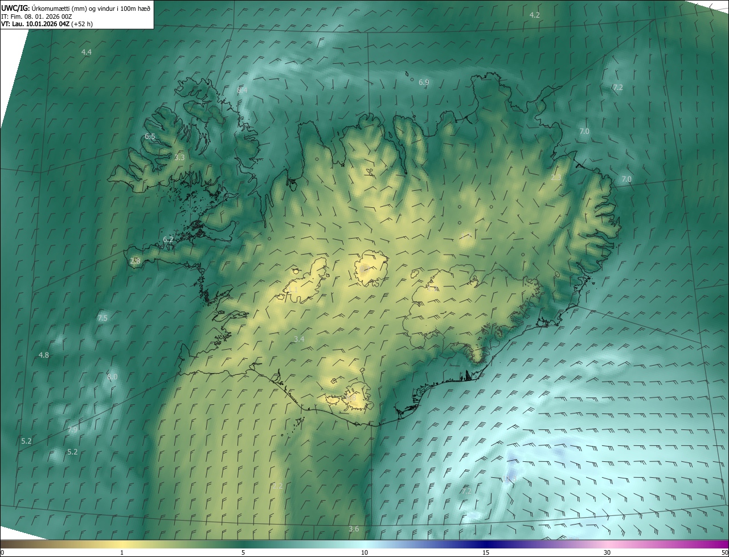Click the 4.2 value label on the map

pyautogui.click(x=534, y=15)
